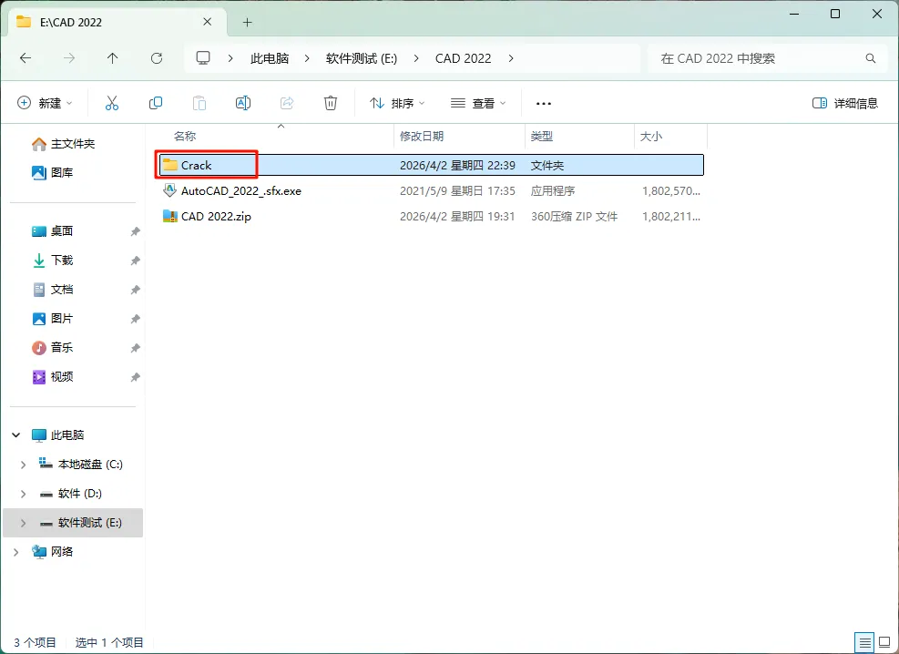The width and height of the screenshot is (899, 654).
Task: Sort by 类型 column header
Action: pyautogui.click(x=542, y=137)
